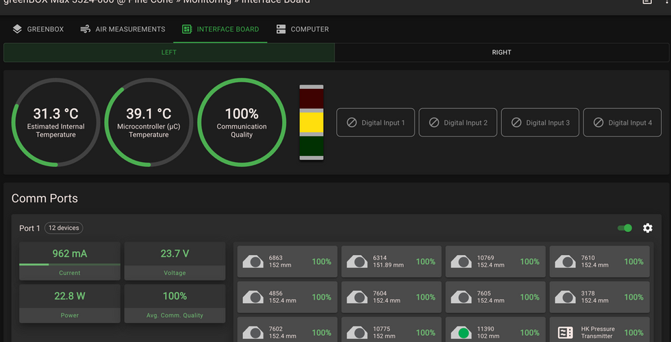The image size is (671, 342).
Task: Open device 7610 card
Action: click(600, 261)
